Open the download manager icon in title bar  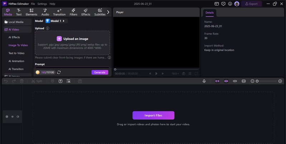pos(230,4)
